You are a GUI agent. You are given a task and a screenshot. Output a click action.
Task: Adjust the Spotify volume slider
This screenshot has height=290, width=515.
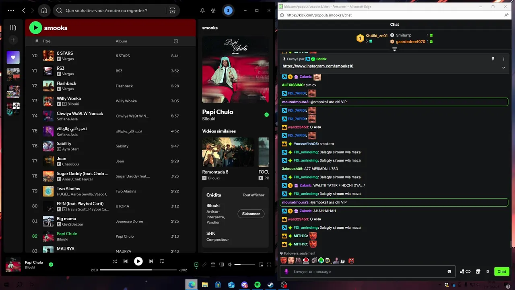(x=245, y=265)
